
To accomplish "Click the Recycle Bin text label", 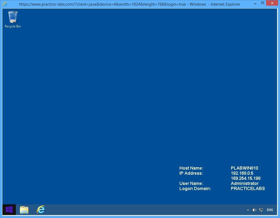I will click(x=13, y=26).
